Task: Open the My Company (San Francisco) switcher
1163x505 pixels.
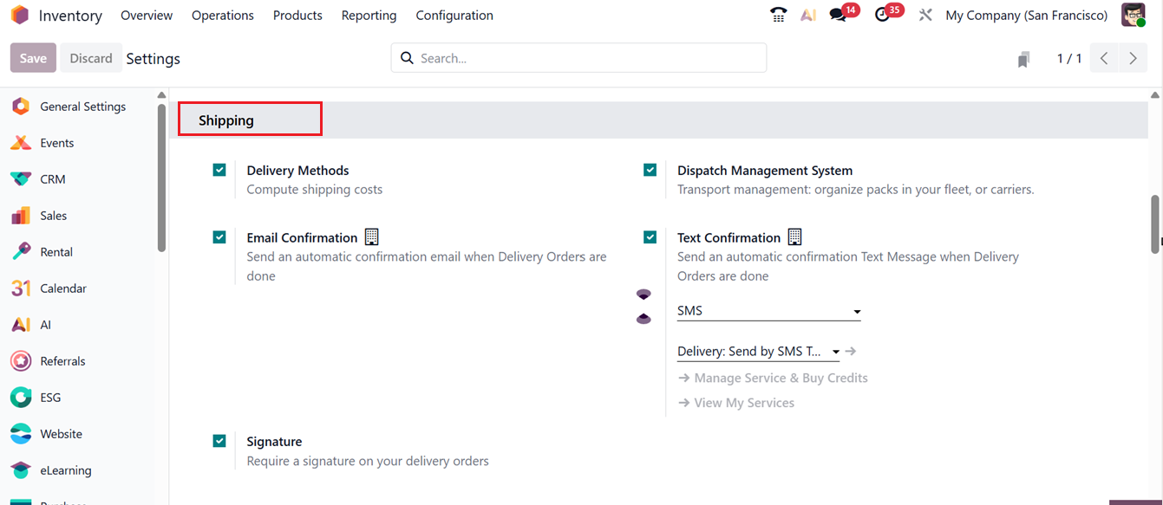Action: click(1026, 16)
